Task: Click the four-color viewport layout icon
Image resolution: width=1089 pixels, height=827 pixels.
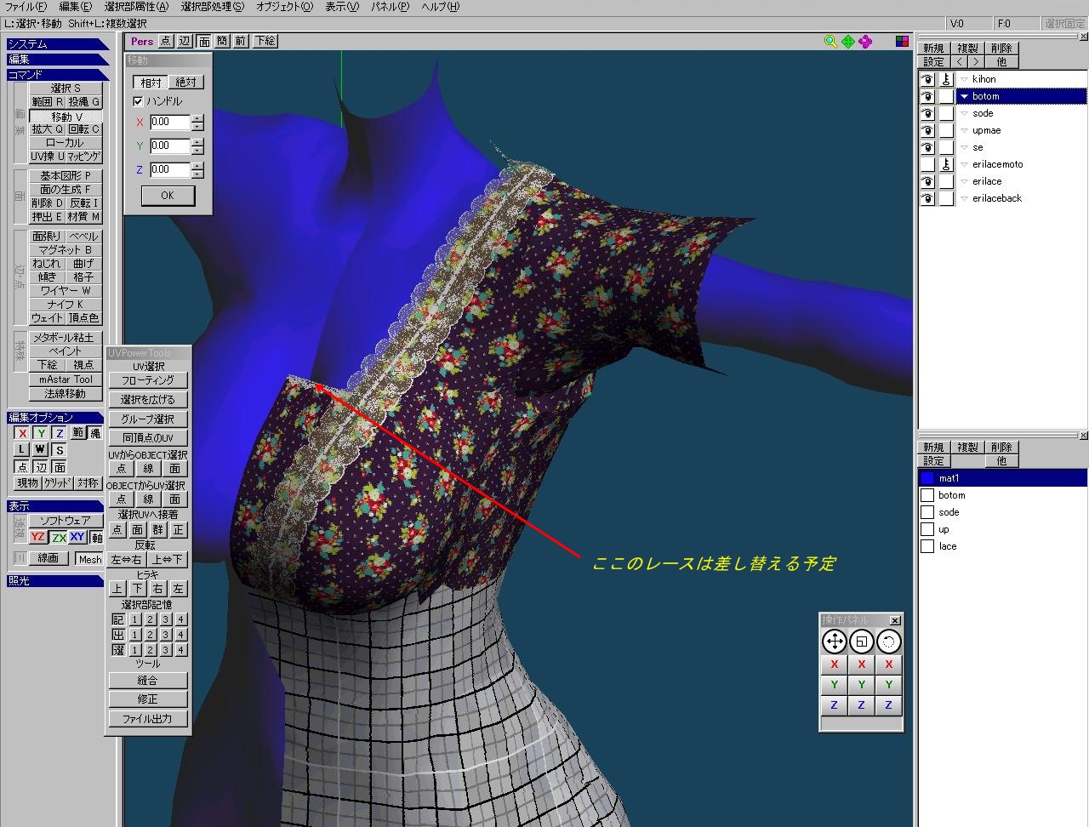Action: click(902, 41)
